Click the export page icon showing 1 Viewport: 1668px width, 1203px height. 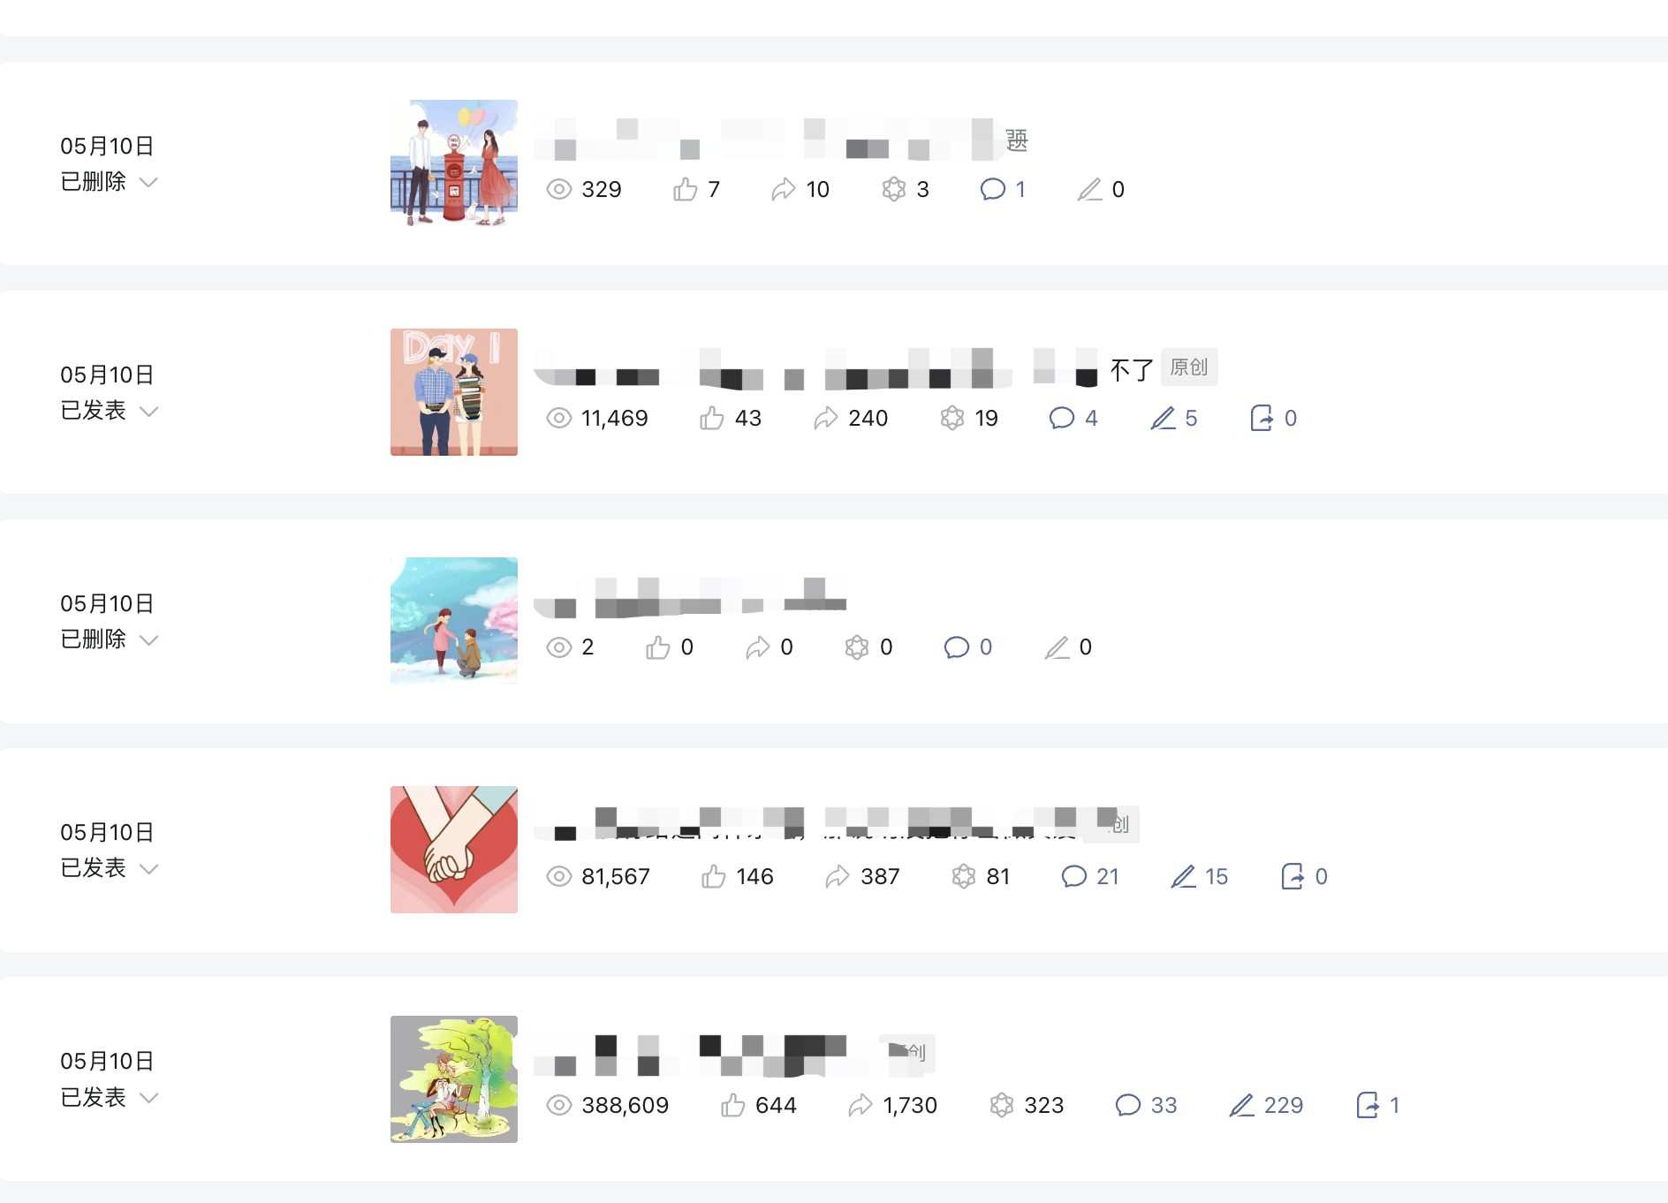(x=1368, y=1105)
